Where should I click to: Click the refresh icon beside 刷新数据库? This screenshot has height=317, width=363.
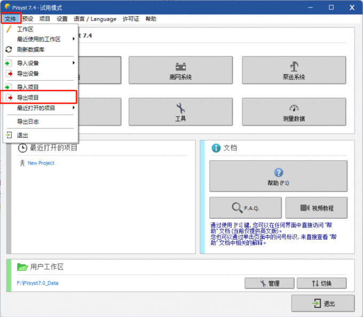9,49
